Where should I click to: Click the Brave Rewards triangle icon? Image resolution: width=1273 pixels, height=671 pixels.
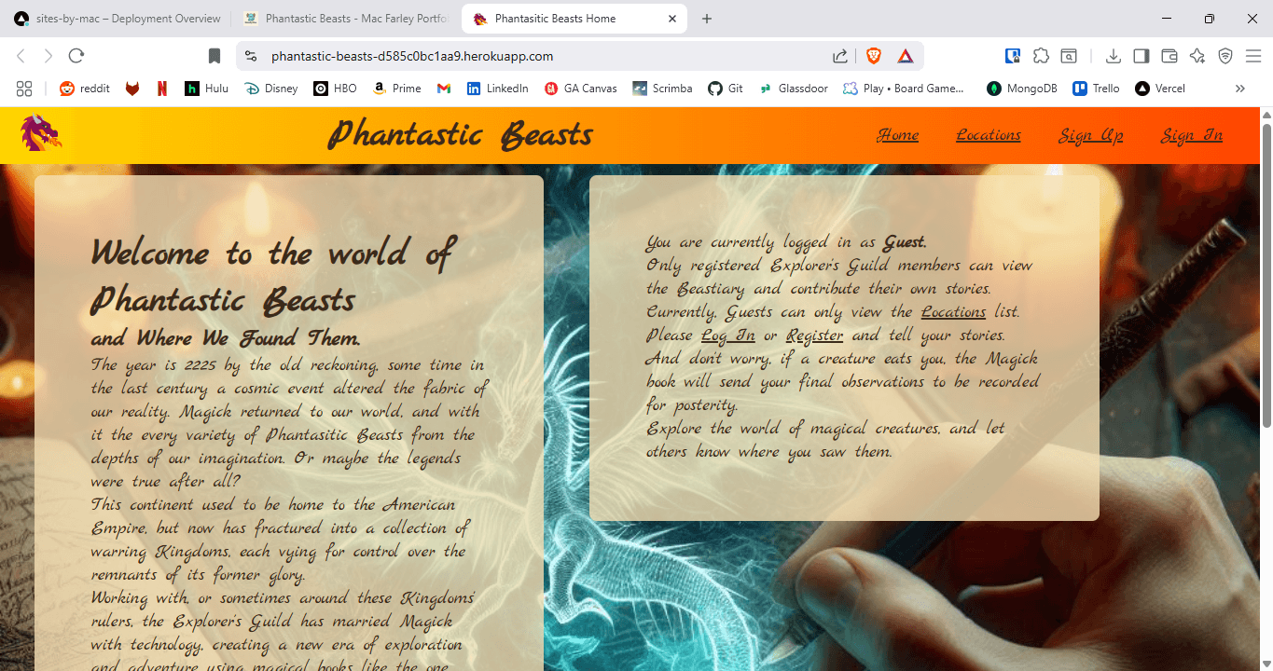click(x=905, y=56)
